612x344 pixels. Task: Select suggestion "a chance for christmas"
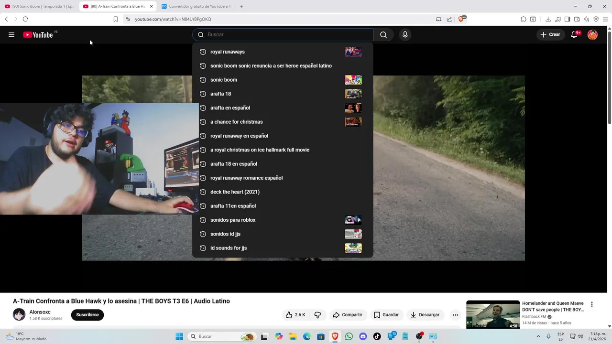282,122
